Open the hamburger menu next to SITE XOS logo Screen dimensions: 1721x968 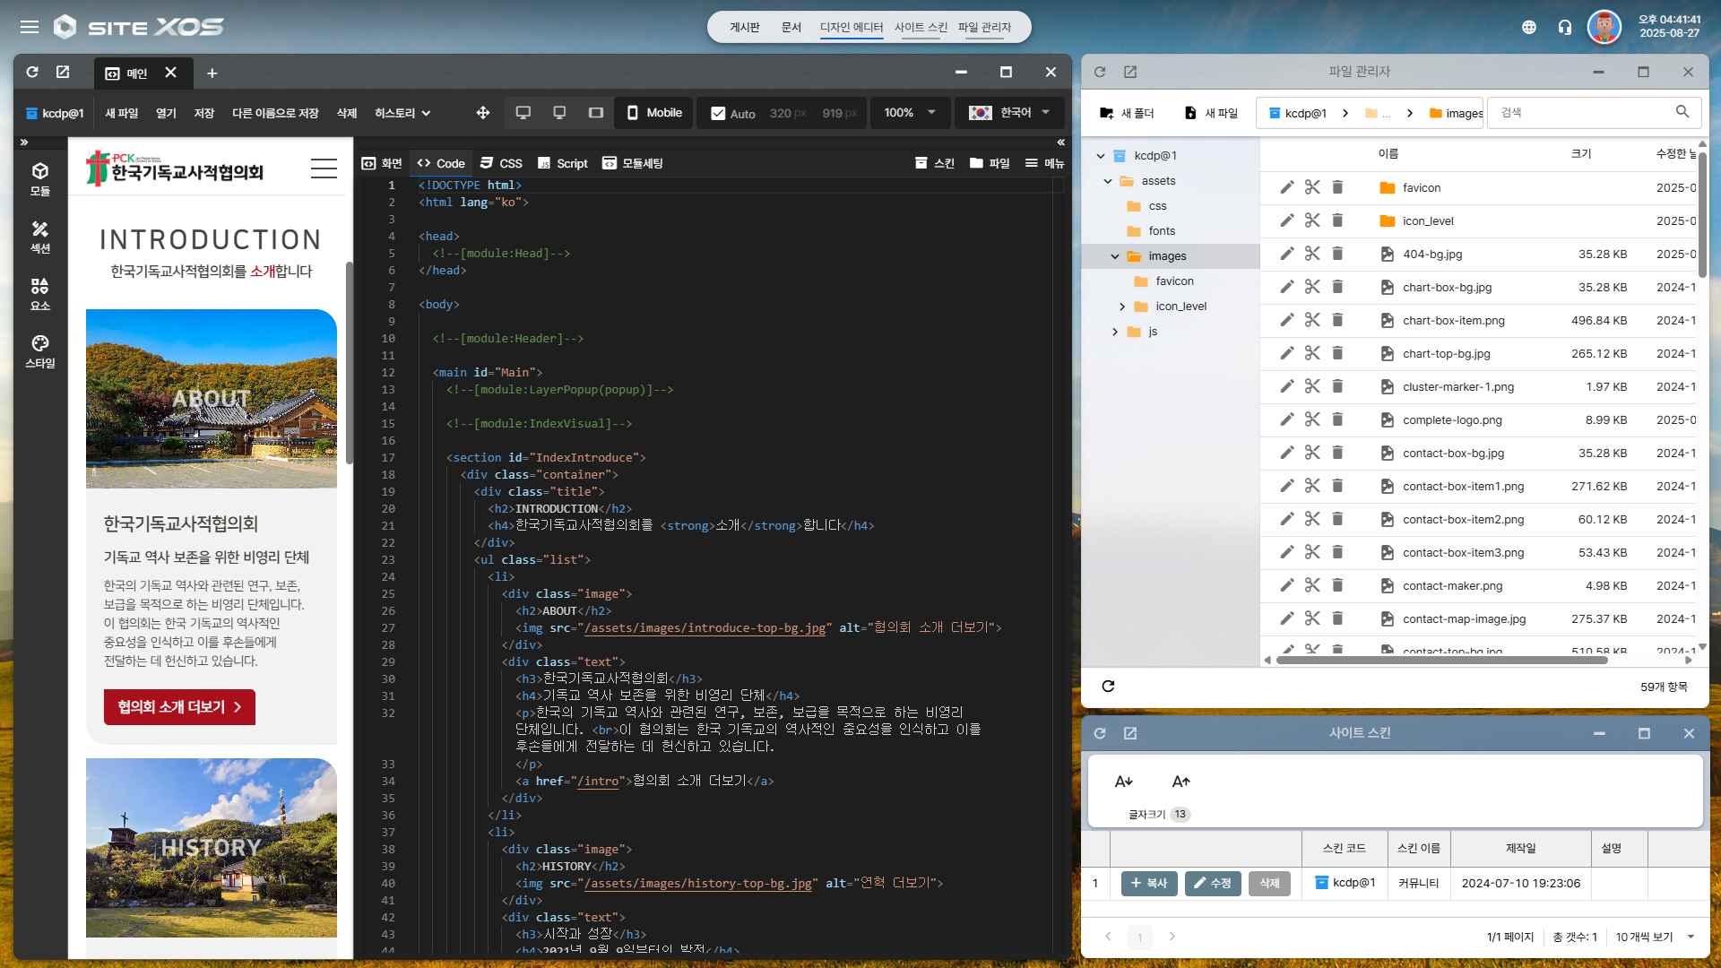coord(30,27)
